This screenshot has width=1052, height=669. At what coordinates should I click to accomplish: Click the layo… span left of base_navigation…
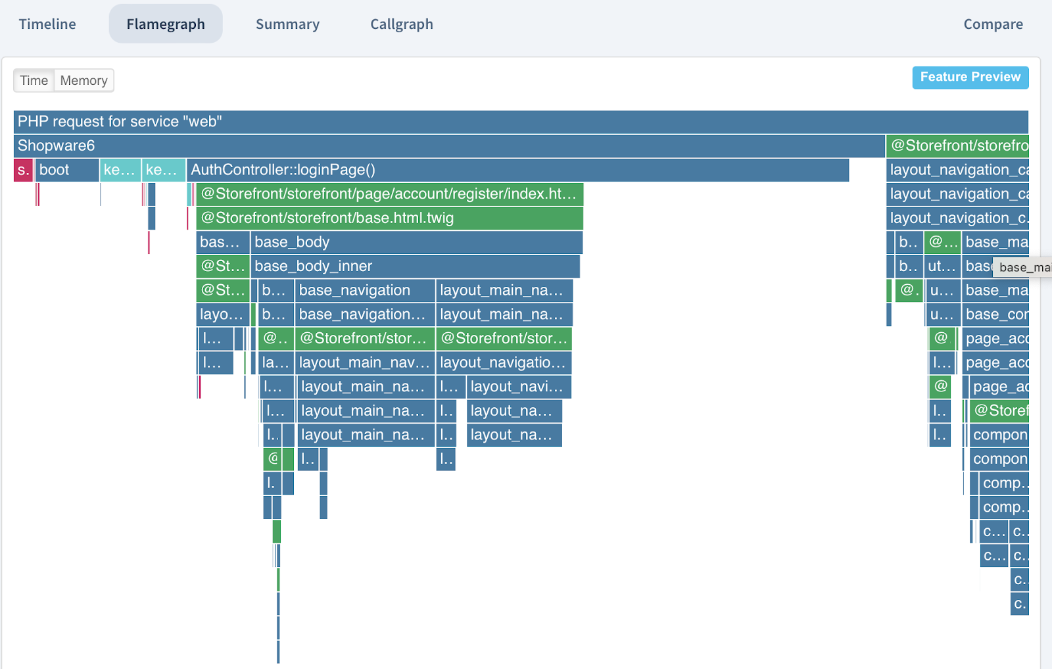coord(223,314)
